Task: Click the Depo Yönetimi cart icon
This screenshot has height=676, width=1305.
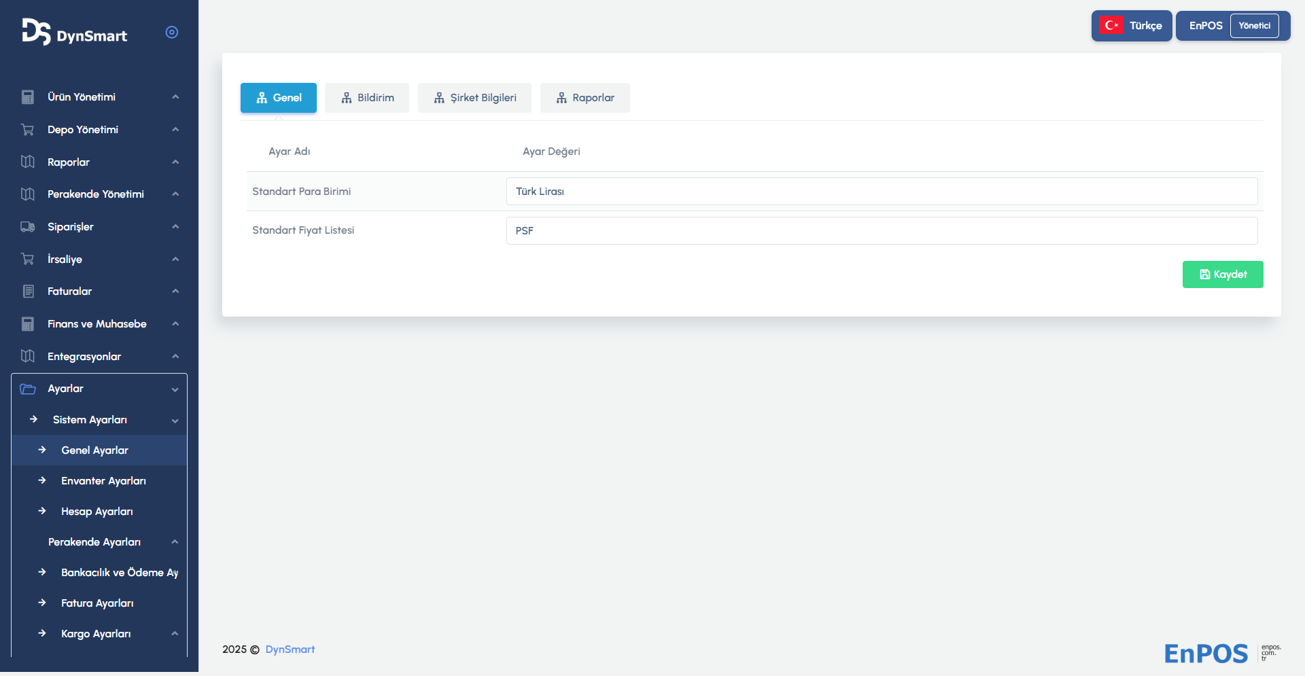Action: pyautogui.click(x=28, y=130)
